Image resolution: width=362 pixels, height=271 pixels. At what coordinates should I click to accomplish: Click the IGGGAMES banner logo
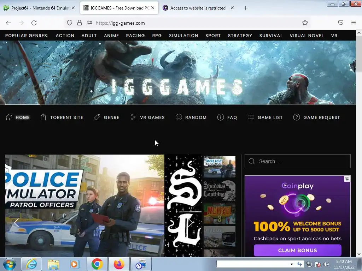tap(177, 87)
